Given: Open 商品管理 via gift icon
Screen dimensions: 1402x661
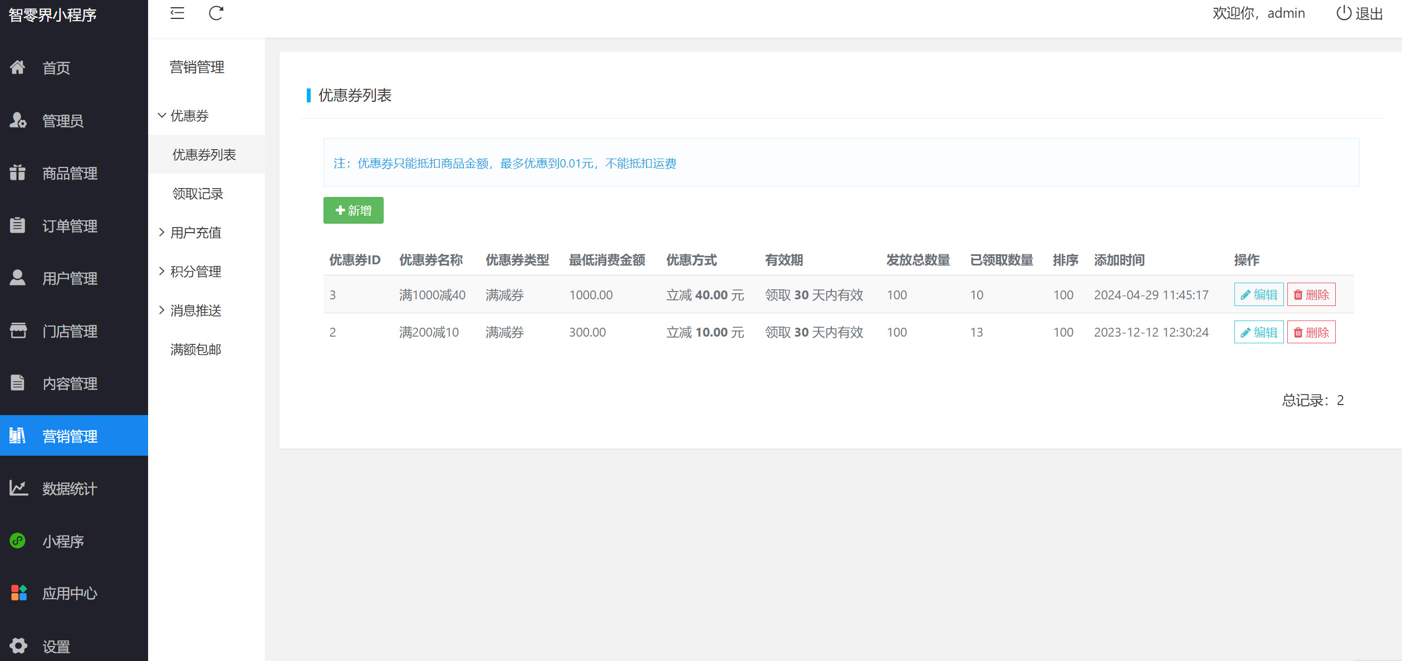Looking at the screenshot, I should (x=17, y=173).
